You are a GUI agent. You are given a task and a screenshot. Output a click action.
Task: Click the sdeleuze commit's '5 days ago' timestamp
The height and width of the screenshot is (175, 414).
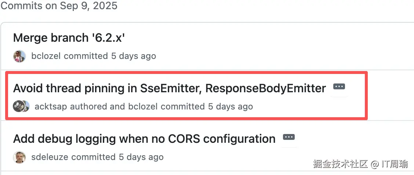point(141,157)
